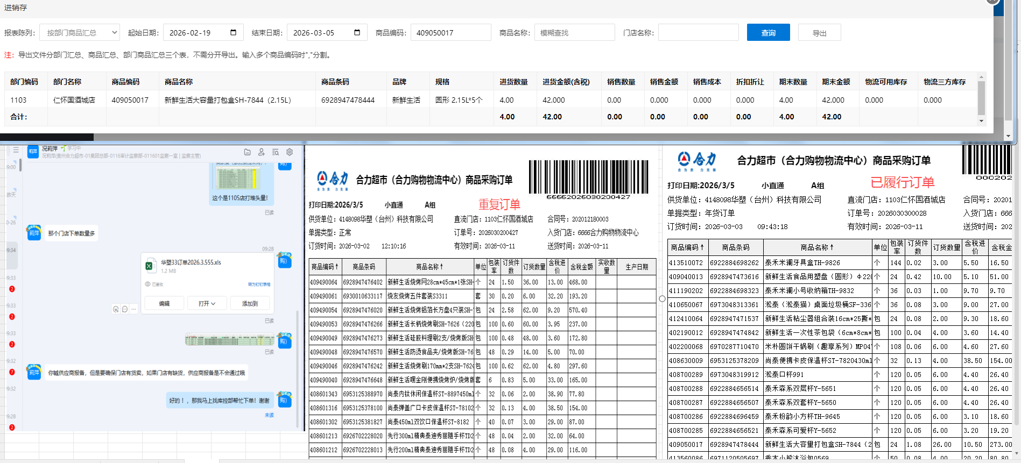Open the chat files folder icon
This screenshot has width=1021, height=463.
tap(247, 152)
